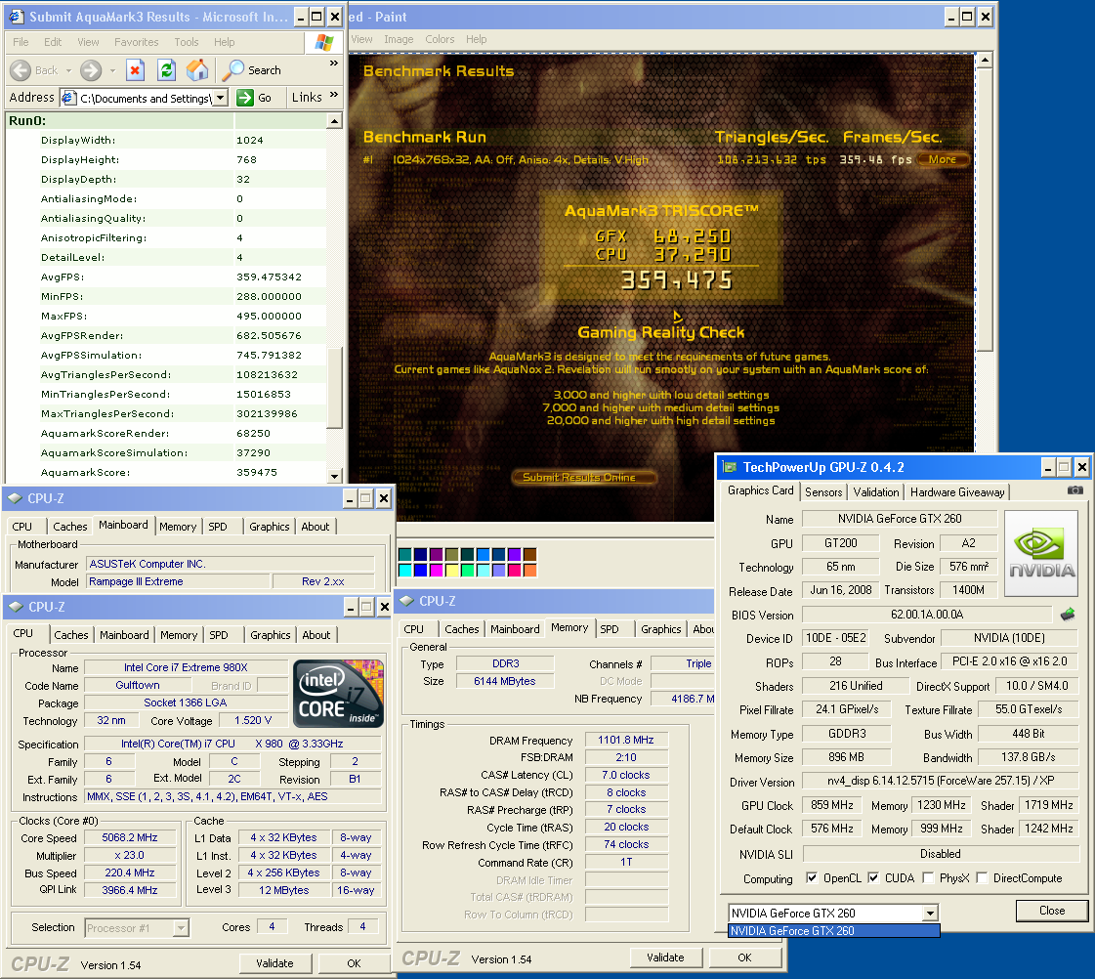Viewport: 1095px width, 979px height.
Task: Select NVIDIA GeForce GTX 260 from list
Action: pos(834,931)
